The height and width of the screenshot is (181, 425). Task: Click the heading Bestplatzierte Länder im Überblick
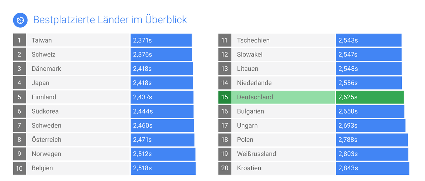click(x=110, y=20)
